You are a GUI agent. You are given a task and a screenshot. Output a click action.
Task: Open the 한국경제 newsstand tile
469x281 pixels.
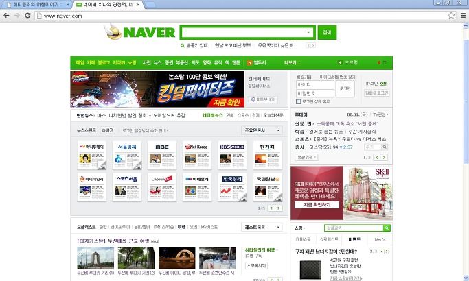(232, 187)
